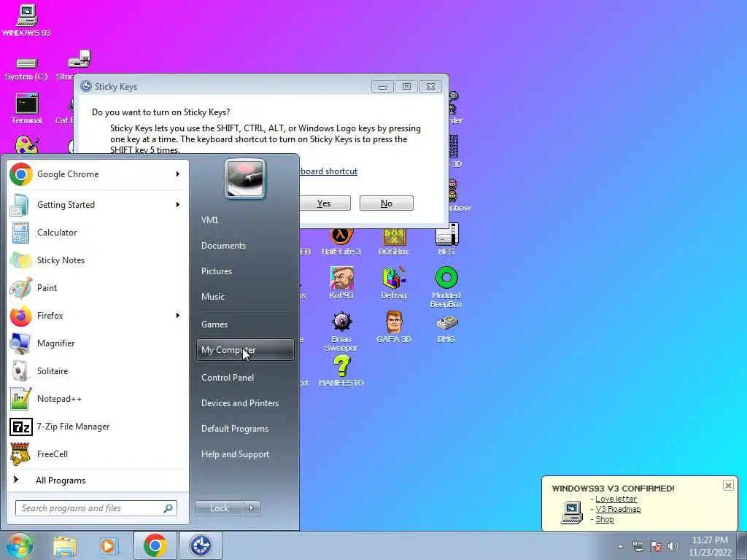Viewport: 747px width, 560px height.
Task: Show hidden system tray icons
Action: [x=620, y=546]
